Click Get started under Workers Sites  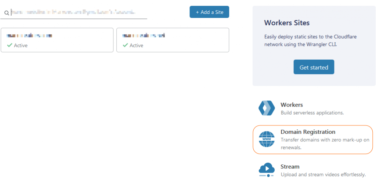(x=314, y=67)
